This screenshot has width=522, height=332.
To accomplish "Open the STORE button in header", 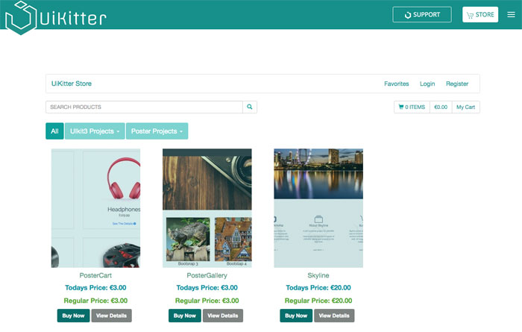I will 480,15.
